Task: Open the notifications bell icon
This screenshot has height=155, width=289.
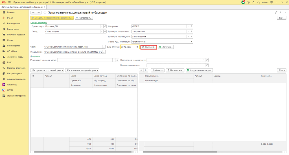Action: [x=243, y=2]
